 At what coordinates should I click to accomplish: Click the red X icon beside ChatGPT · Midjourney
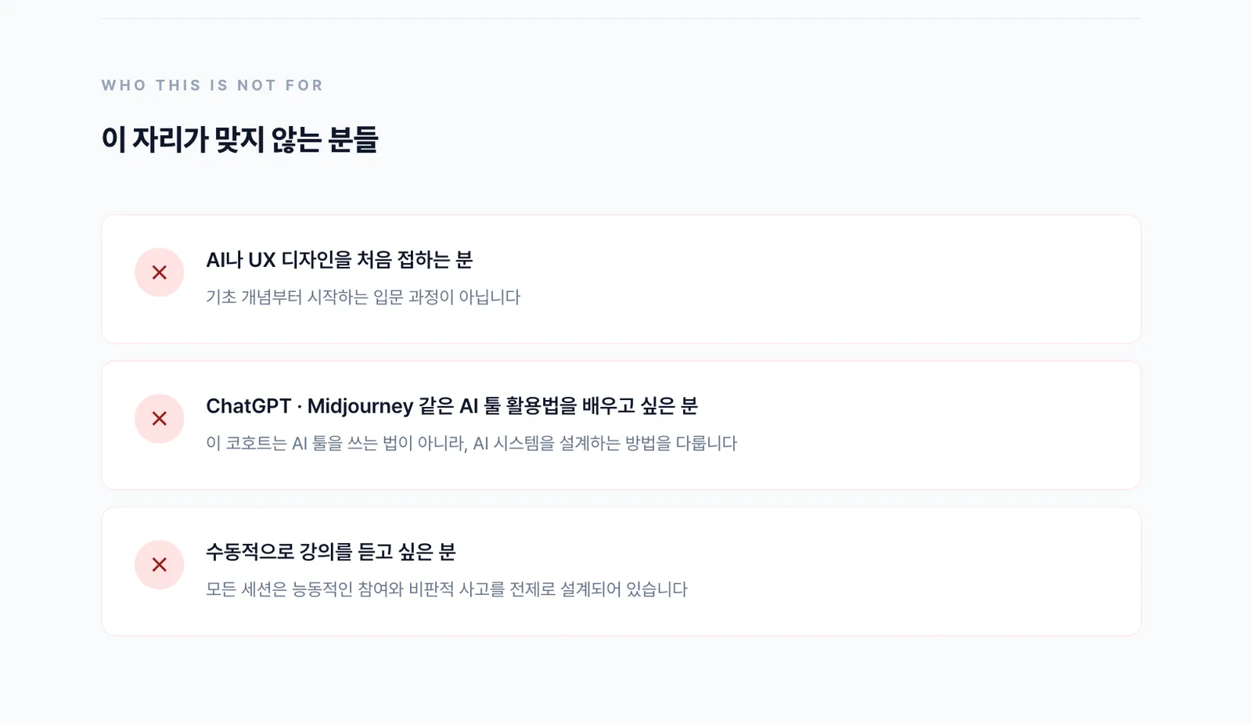tap(159, 419)
